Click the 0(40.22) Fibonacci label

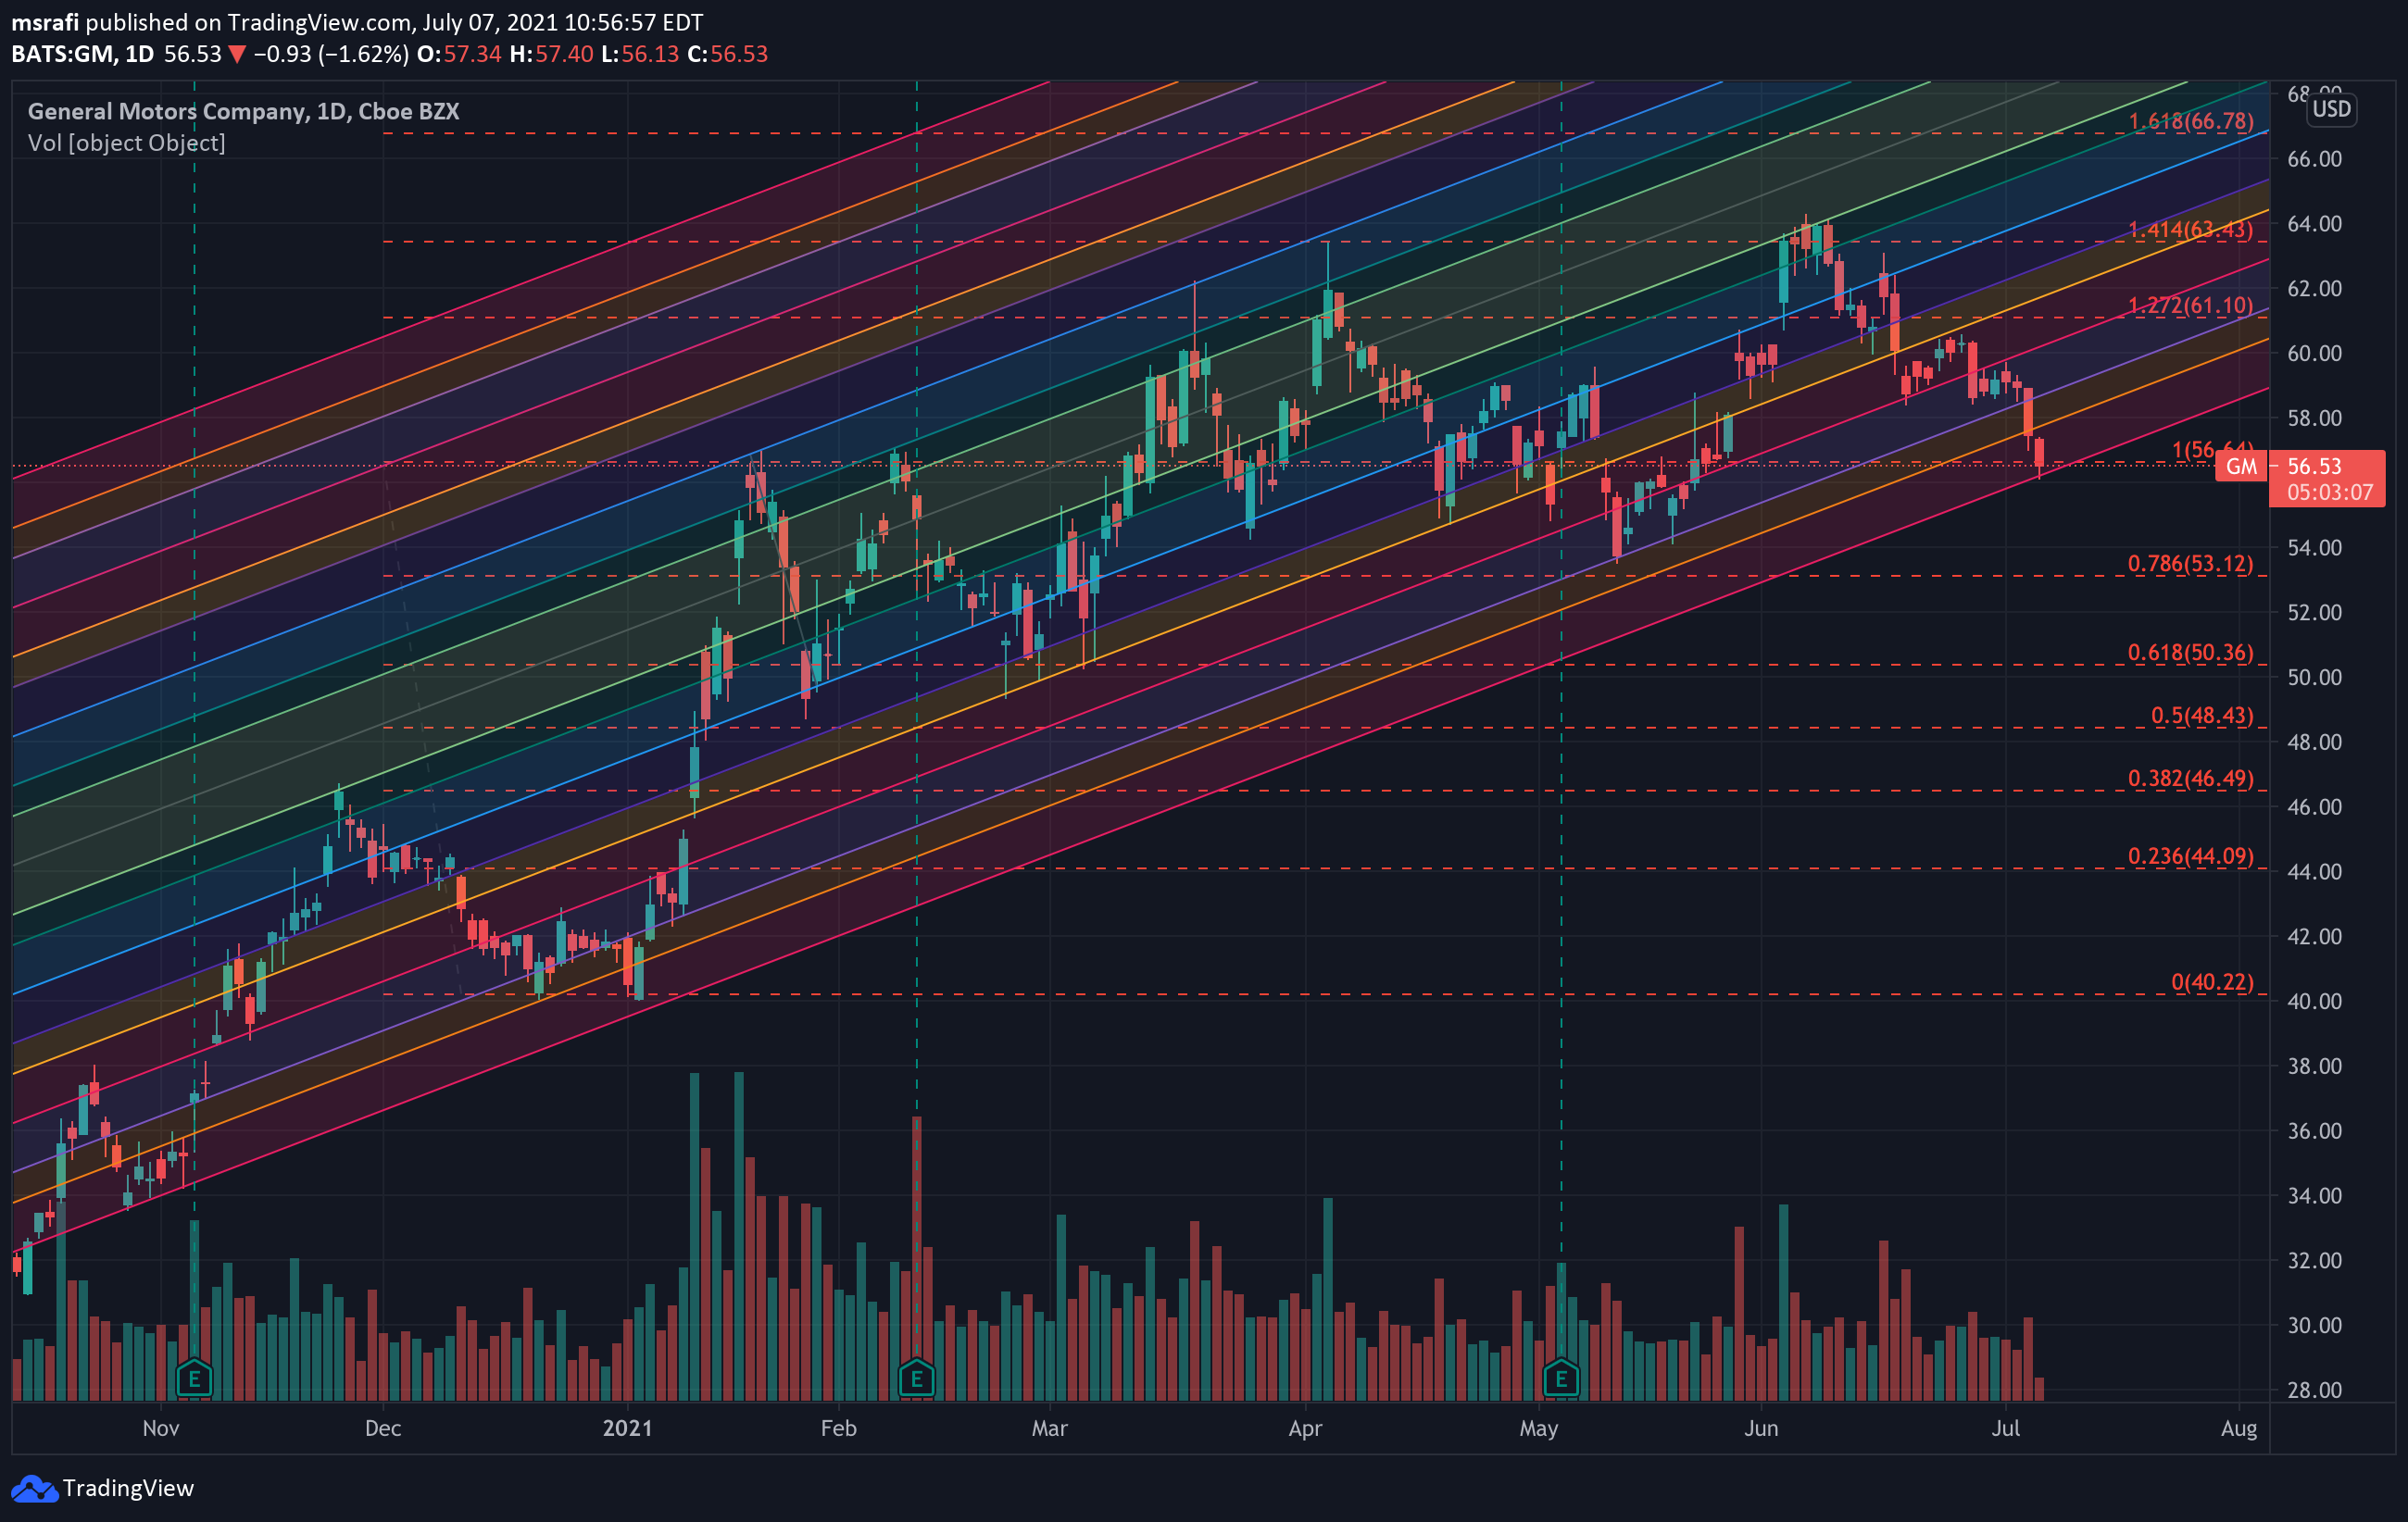pyautogui.click(x=2213, y=982)
